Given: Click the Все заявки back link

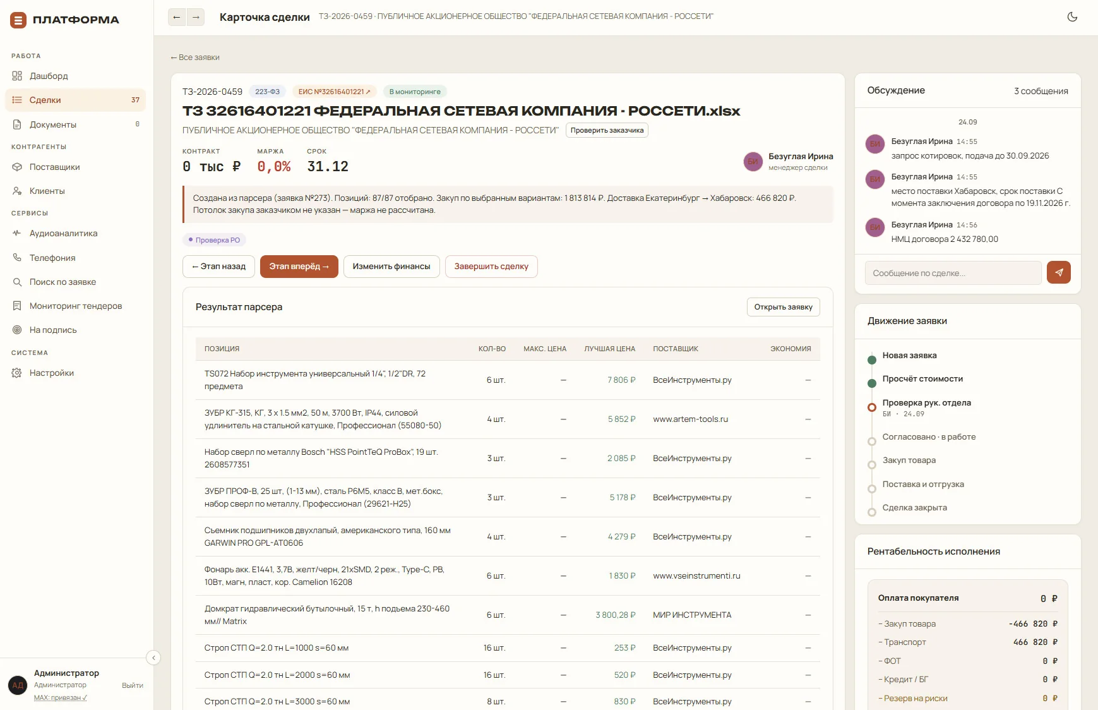Looking at the screenshot, I should click(x=195, y=57).
